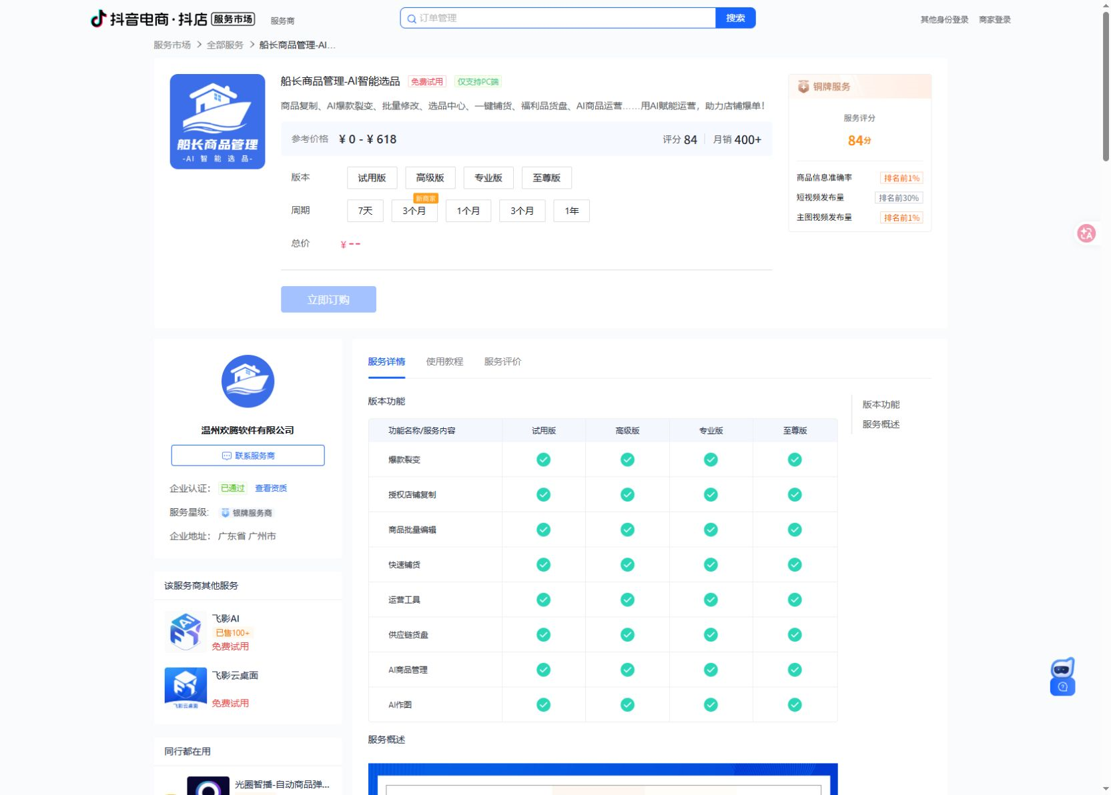Click the scrollbar down arrow

[1106, 790]
